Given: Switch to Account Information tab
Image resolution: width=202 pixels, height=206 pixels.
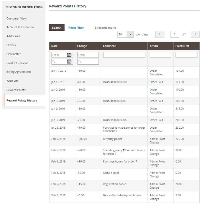Looking at the screenshot, I should 20,27.
